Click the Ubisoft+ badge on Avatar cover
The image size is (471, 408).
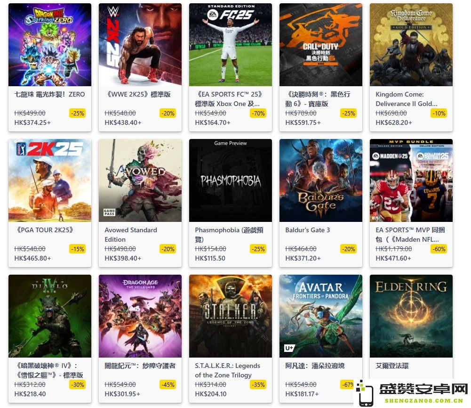[x=289, y=348]
